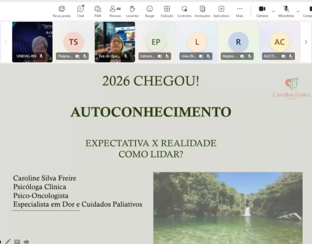
Task: Advance slide with the arrow icon
Action: pos(26,241)
